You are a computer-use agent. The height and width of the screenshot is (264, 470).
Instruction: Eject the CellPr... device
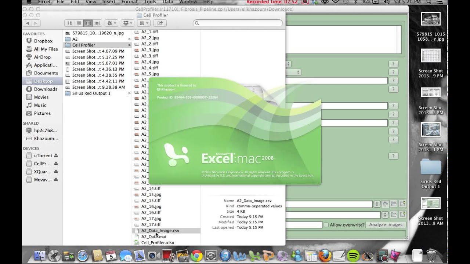[56, 164]
